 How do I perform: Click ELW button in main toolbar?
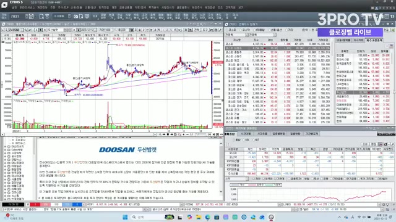pos(95,17)
